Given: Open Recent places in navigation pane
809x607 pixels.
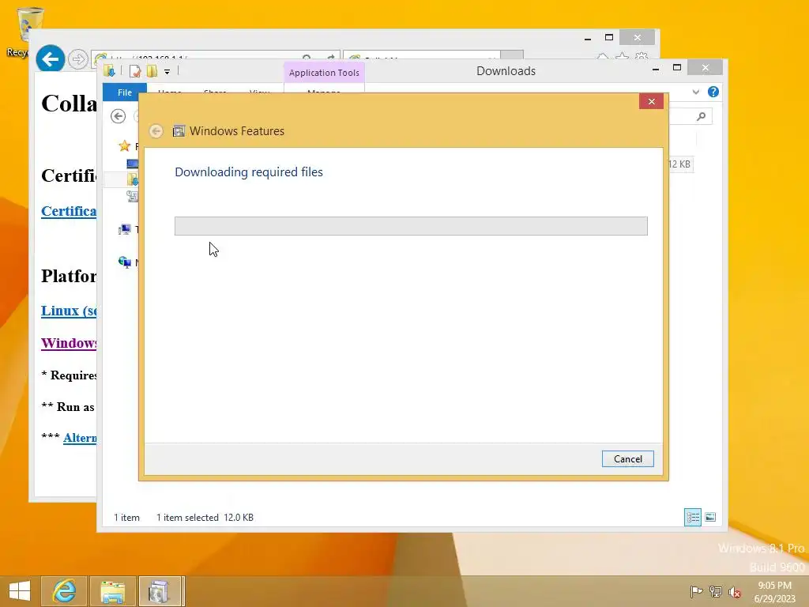Looking at the screenshot, I should coord(133,196).
